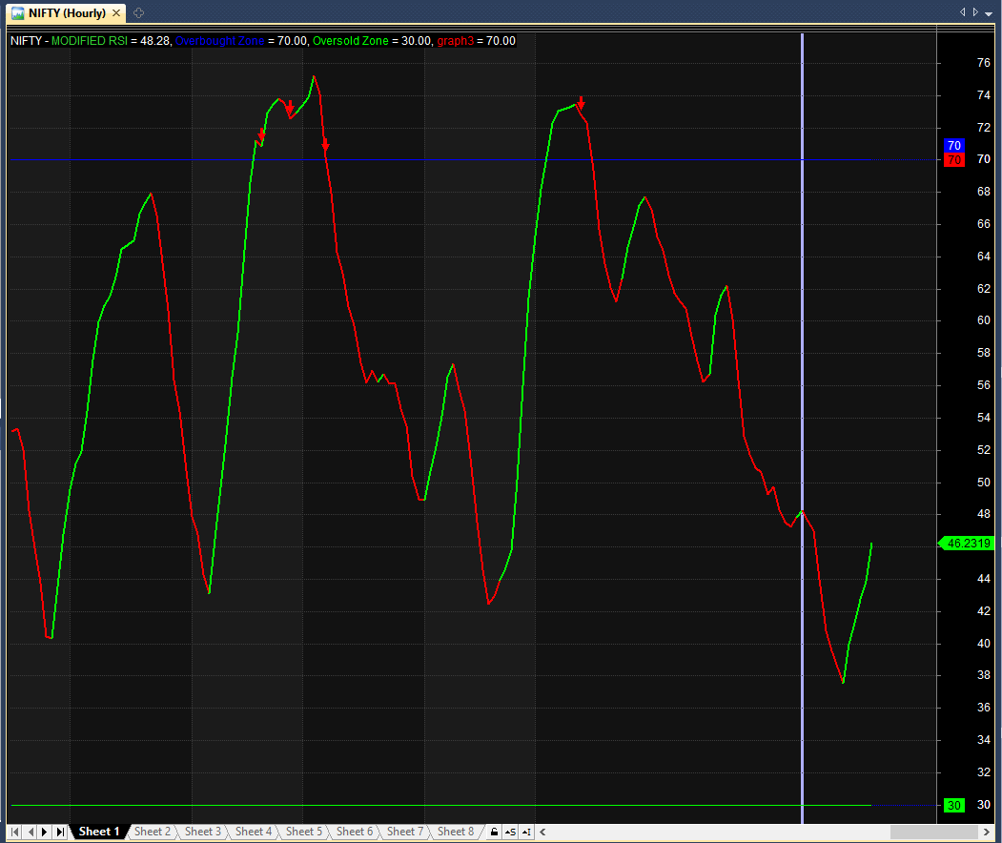Switch to Sheet 2 tab
Image resolution: width=1002 pixels, height=843 pixels.
tap(153, 832)
